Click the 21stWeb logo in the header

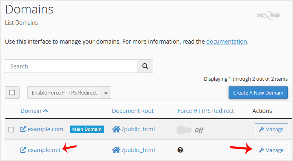click(268, 15)
